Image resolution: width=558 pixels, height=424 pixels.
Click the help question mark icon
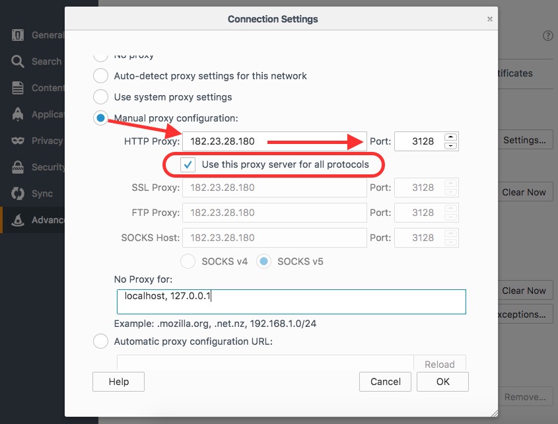(x=547, y=36)
